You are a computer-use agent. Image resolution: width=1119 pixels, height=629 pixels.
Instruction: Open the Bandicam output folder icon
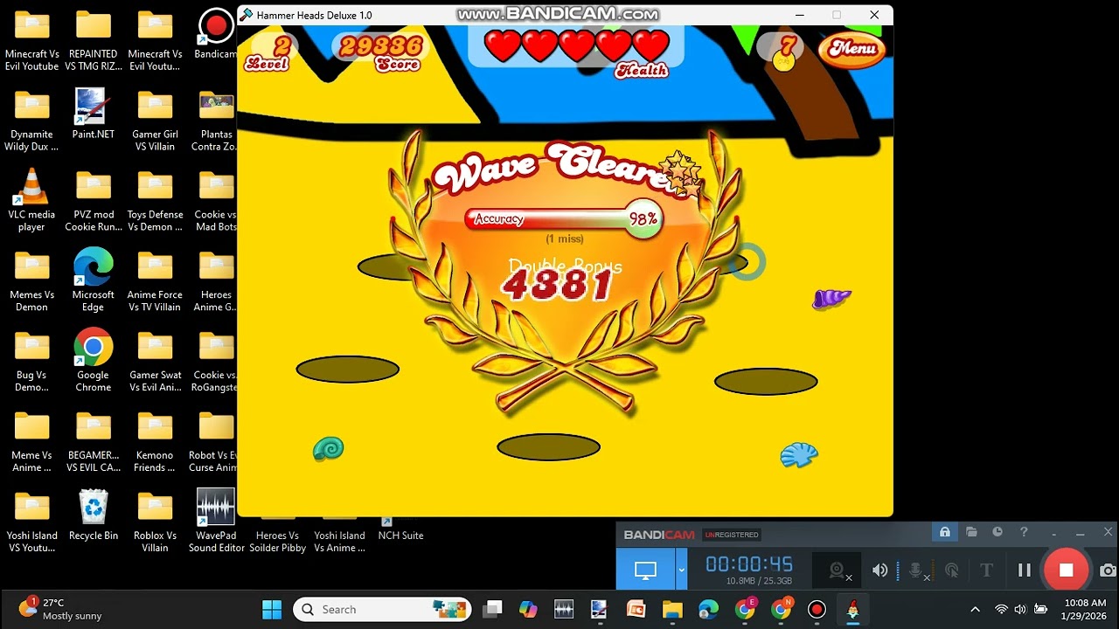click(x=971, y=532)
